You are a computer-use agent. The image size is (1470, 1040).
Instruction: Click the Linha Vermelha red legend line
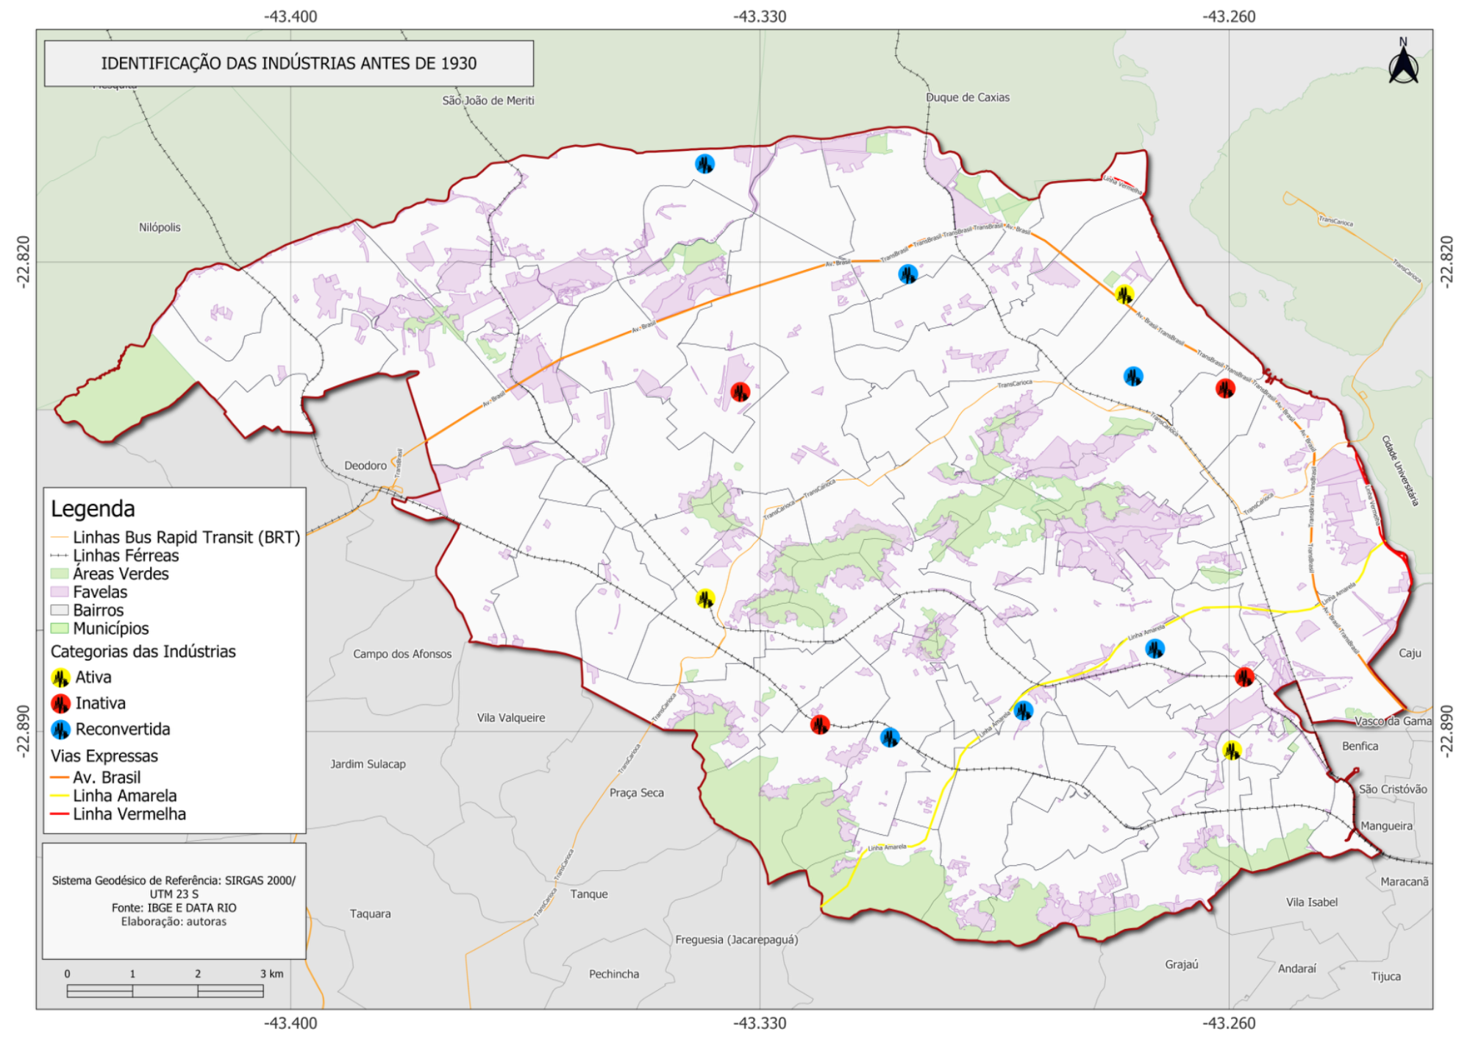[x=60, y=814]
